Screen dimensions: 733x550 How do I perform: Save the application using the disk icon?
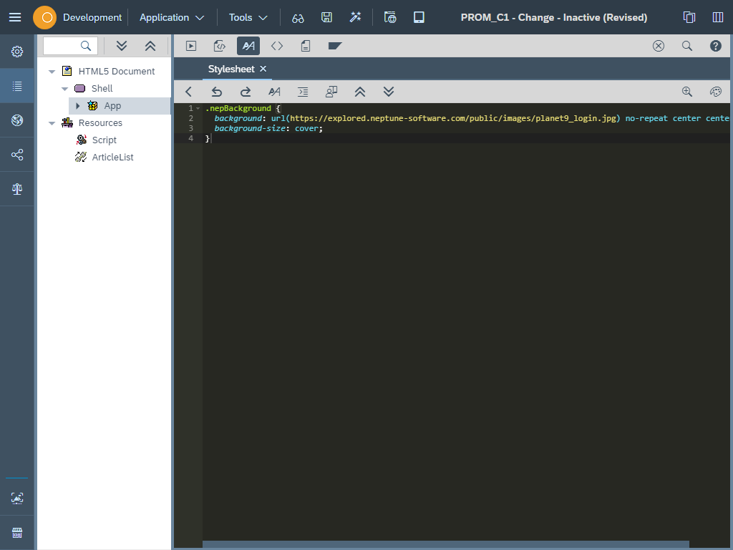326,17
